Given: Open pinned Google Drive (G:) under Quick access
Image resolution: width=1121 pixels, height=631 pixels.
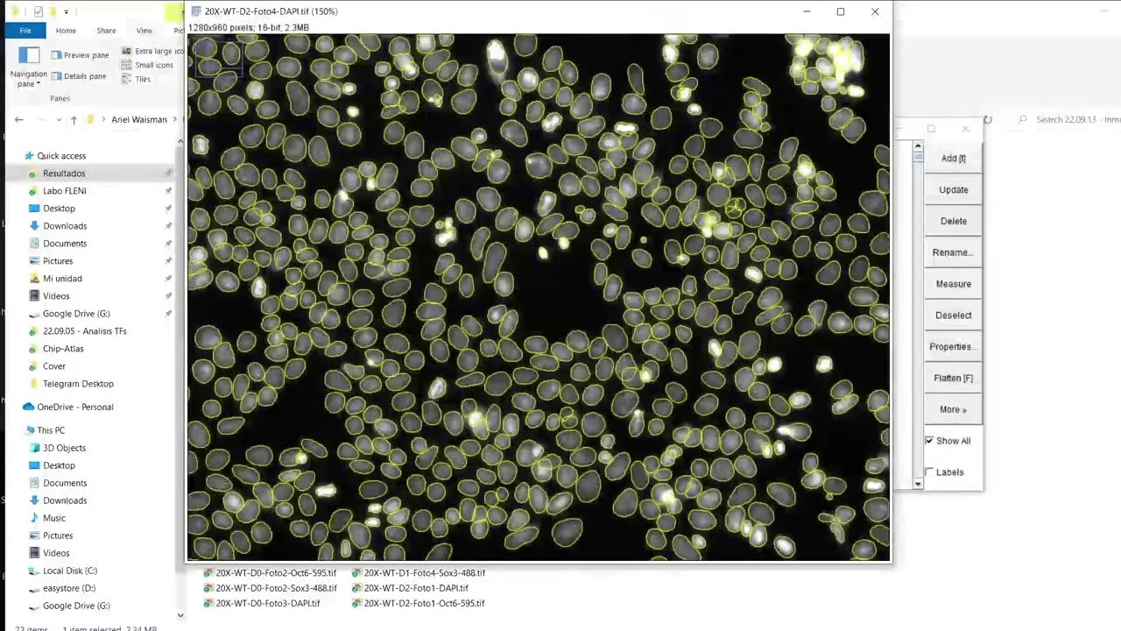Looking at the screenshot, I should pyautogui.click(x=76, y=314).
